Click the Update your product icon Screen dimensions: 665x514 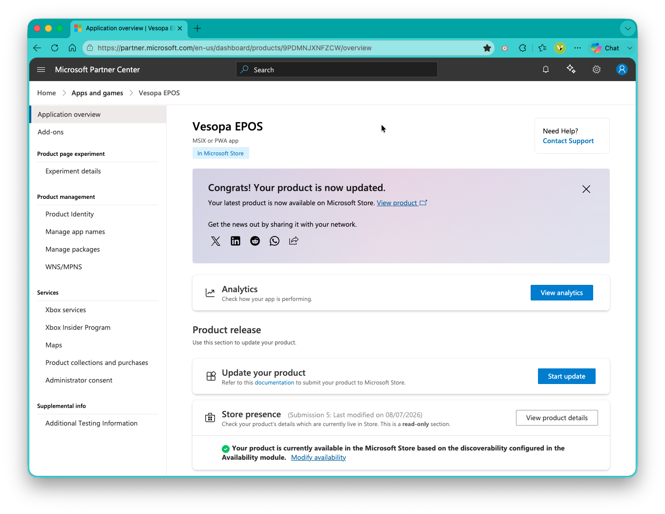click(x=211, y=376)
